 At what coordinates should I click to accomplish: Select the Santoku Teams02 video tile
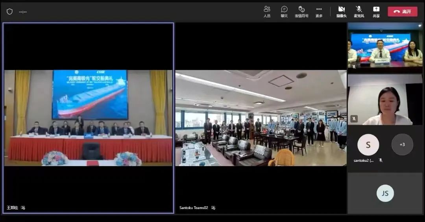tap(261, 118)
